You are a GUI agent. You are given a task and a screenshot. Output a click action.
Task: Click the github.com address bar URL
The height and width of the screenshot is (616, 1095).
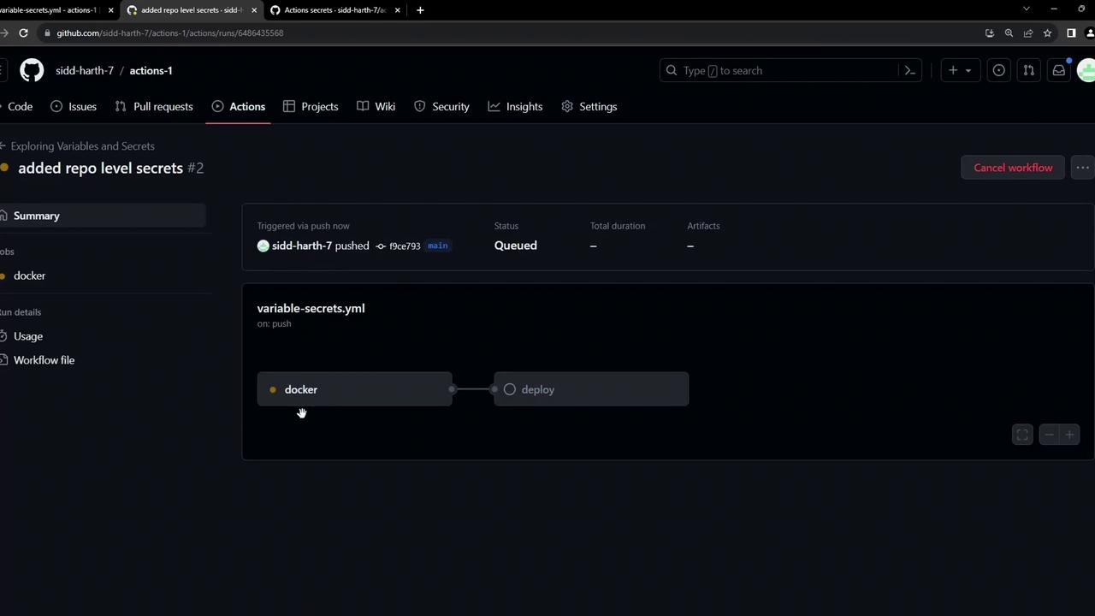coord(170,33)
